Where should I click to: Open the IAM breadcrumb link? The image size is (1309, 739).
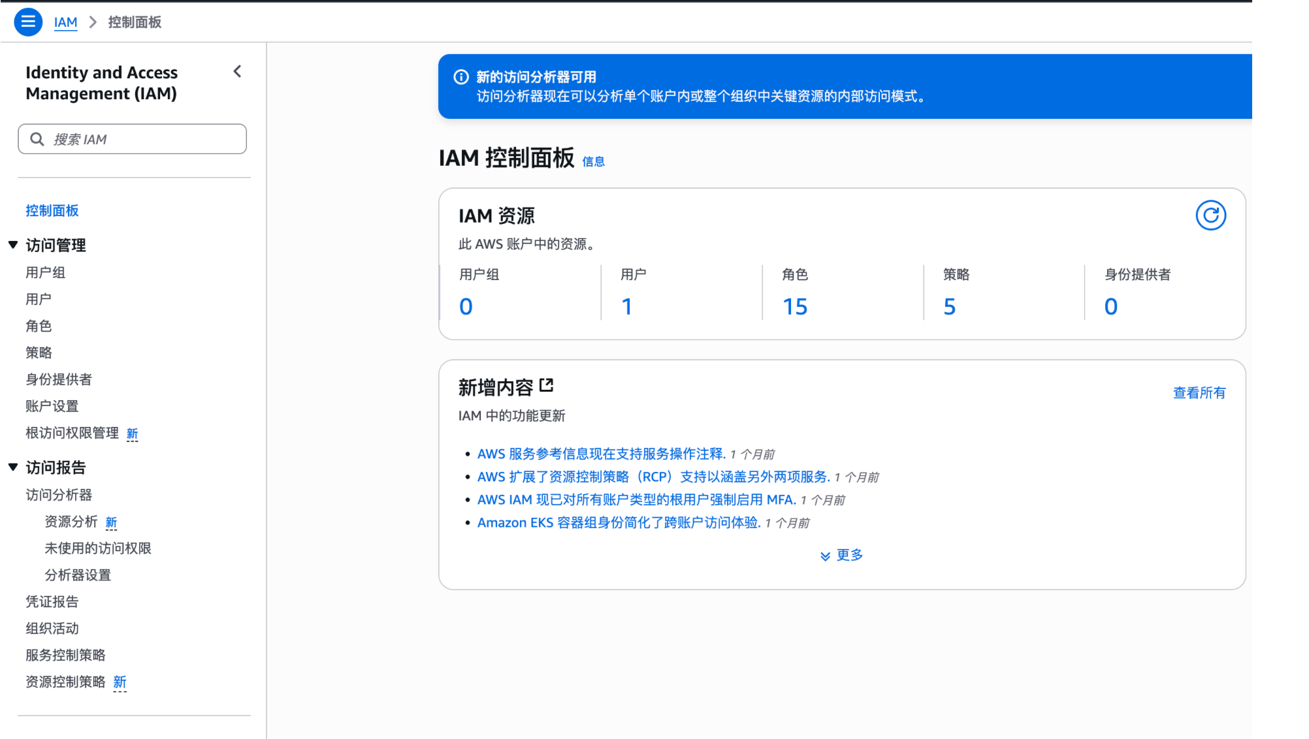(65, 22)
